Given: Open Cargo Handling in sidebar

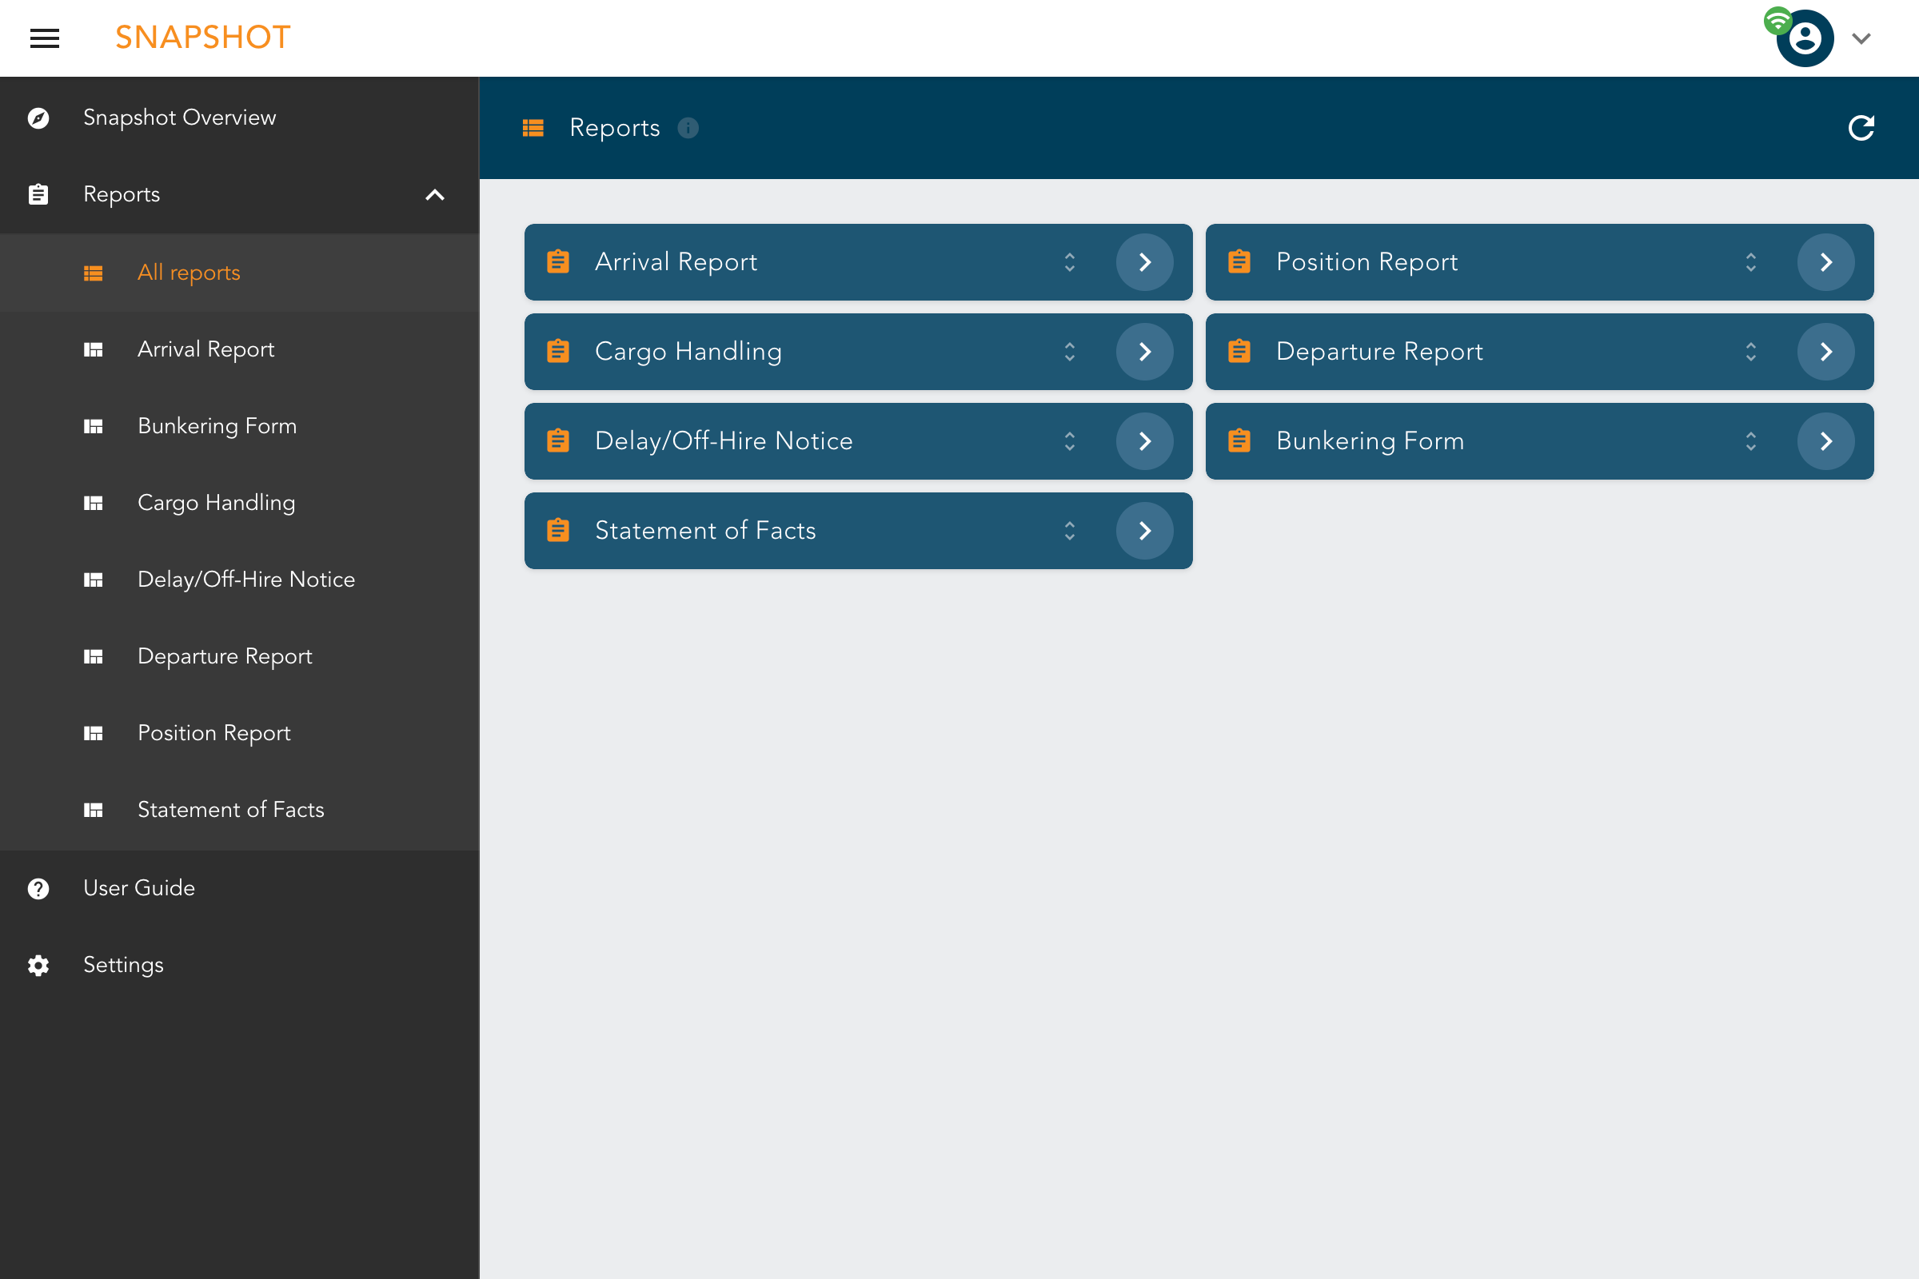Looking at the screenshot, I should click(x=240, y=503).
